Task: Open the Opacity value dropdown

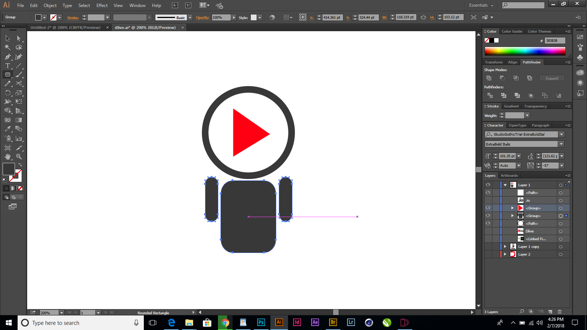Action: click(234, 17)
